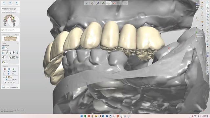Expand the Smile Library options arrow
This screenshot has height=118, width=210.
click(18, 35)
